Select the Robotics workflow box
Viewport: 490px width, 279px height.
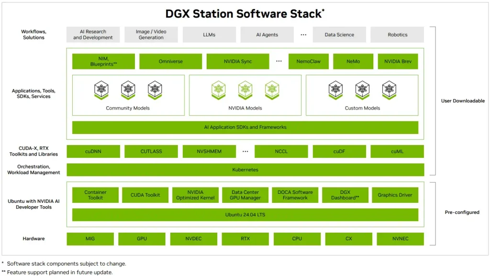click(x=398, y=34)
